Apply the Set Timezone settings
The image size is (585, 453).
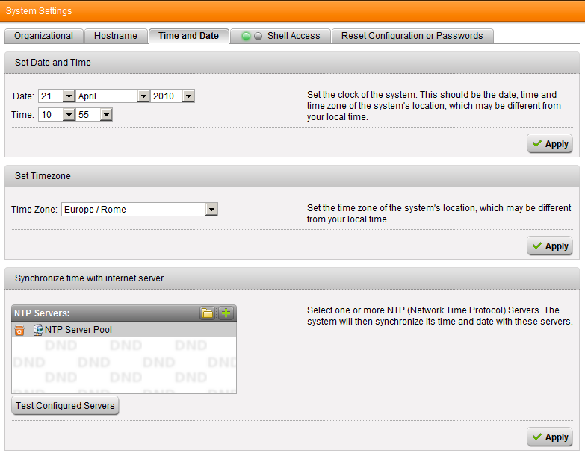(x=550, y=246)
